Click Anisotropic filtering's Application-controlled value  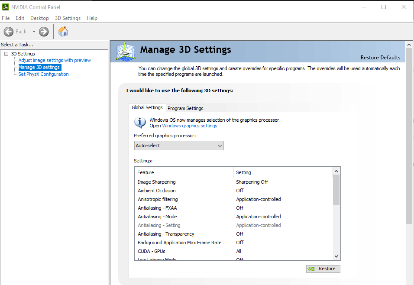[x=259, y=199]
